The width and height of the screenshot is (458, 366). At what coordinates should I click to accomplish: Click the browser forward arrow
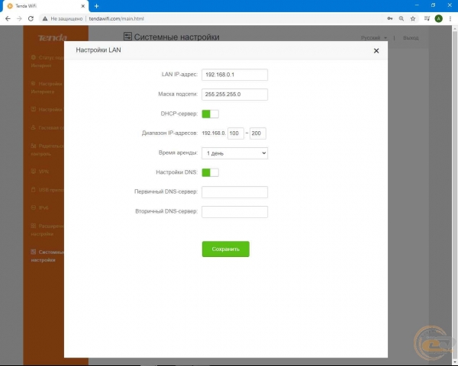coord(19,18)
